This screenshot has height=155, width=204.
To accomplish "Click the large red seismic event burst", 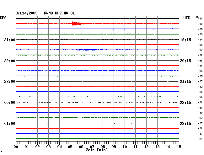I will 77,24.
